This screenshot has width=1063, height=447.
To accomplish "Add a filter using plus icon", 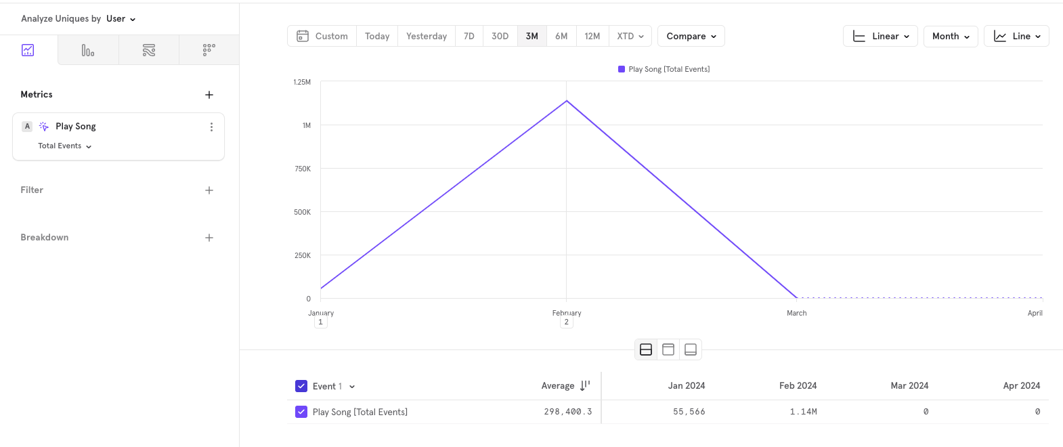I will click(x=209, y=190).
